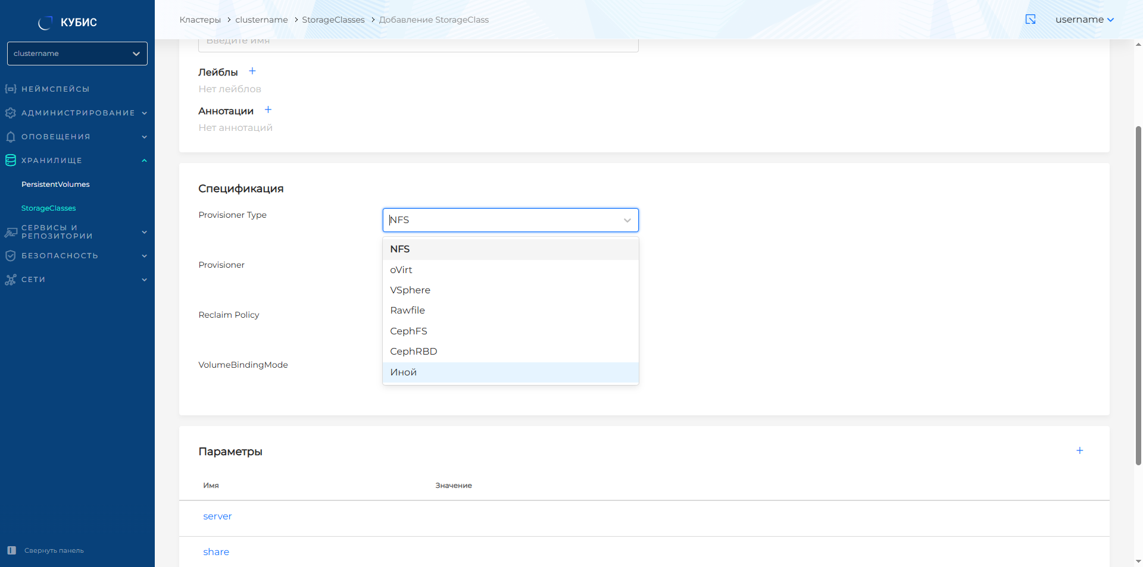The height and width of the screenshot is (567, 1143).
Task: Click the Provisioner Type input field
Action: (503, 220)
